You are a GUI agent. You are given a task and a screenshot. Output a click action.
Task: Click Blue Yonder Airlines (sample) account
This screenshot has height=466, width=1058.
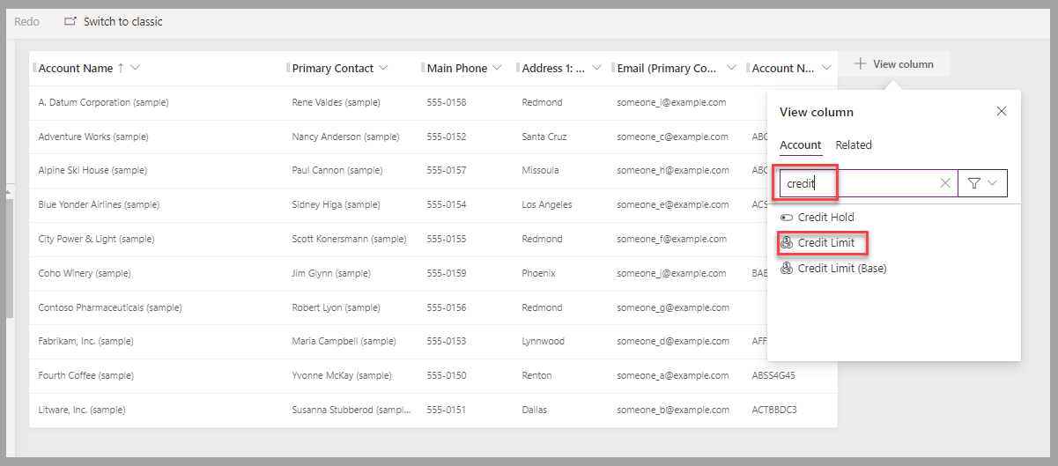pyautogui.click(x=99, y=204)
